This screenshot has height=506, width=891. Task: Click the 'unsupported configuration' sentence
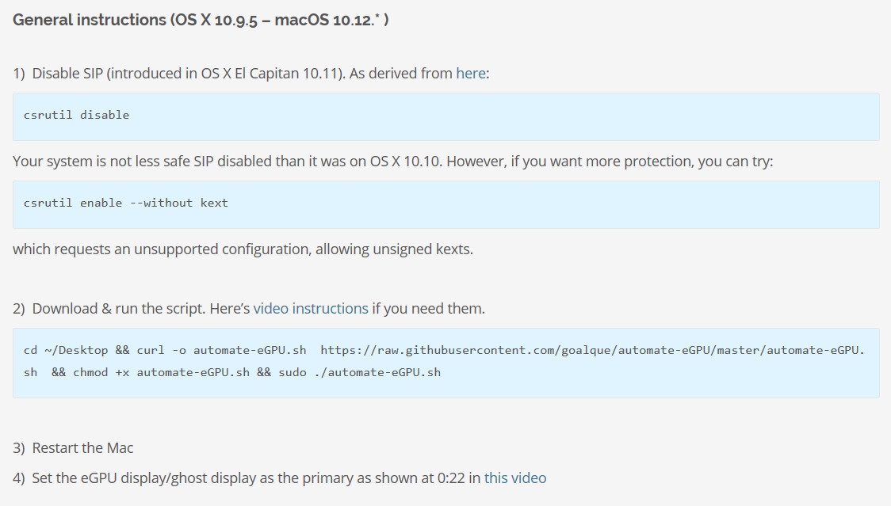tap(243, 249)
